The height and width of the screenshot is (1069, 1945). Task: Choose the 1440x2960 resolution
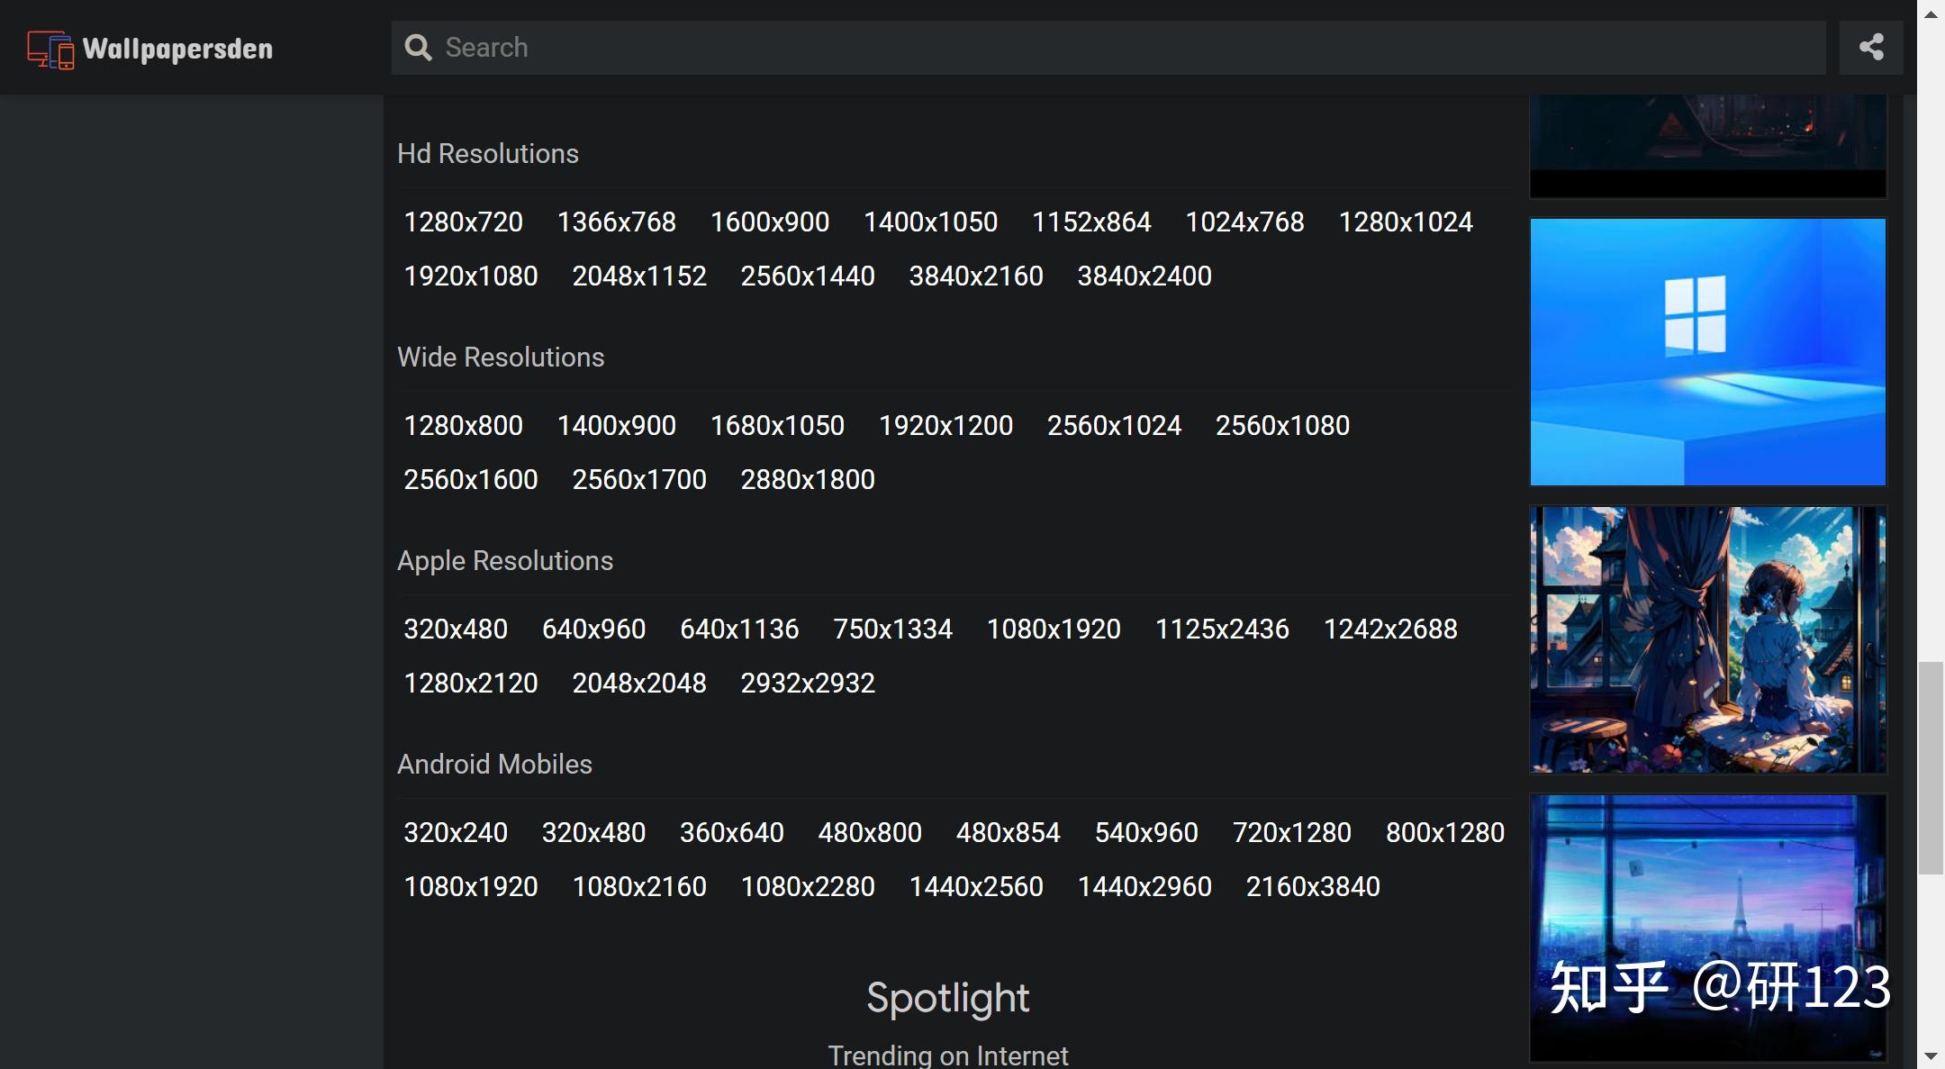(1144, 887)
